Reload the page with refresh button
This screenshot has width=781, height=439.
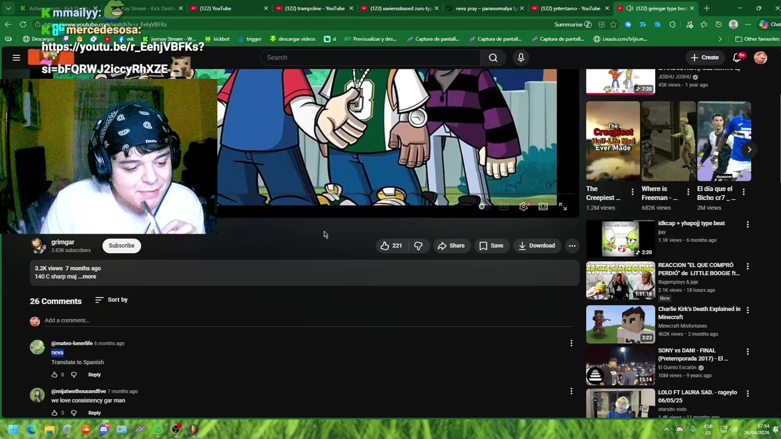pos(23,24)
